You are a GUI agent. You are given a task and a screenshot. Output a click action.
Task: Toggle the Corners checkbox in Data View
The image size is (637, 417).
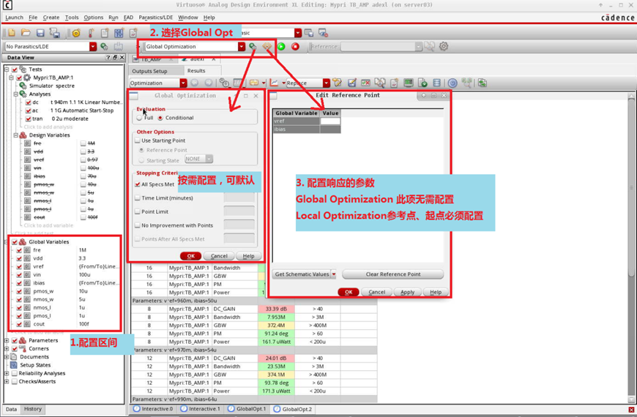click(15, 349)
